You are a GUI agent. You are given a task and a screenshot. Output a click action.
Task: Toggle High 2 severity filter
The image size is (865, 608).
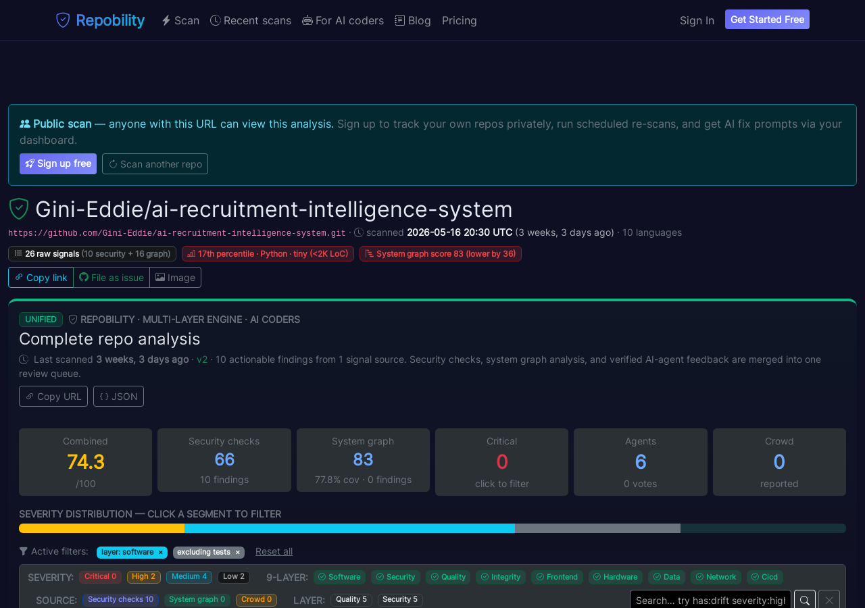[144, 577]
